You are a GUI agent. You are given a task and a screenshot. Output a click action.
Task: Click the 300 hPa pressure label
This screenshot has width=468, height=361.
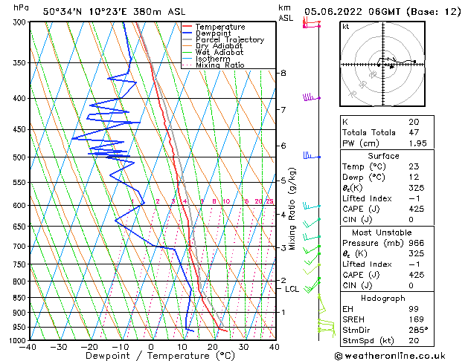(20, 22)
